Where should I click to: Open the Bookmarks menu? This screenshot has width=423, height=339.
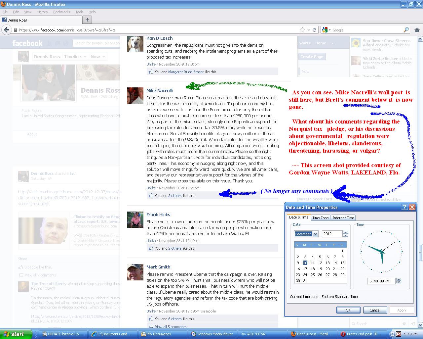click(61, 12)
